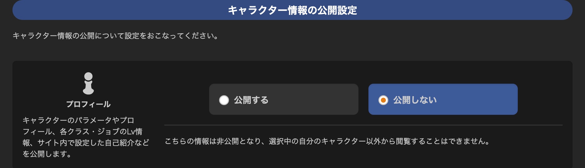Click the 公開する label text

click(x=251, y=100)
